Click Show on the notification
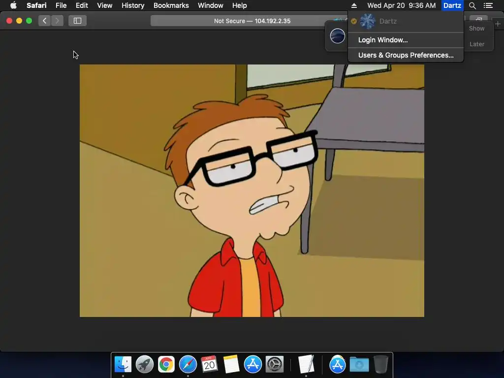 point(476,28)
